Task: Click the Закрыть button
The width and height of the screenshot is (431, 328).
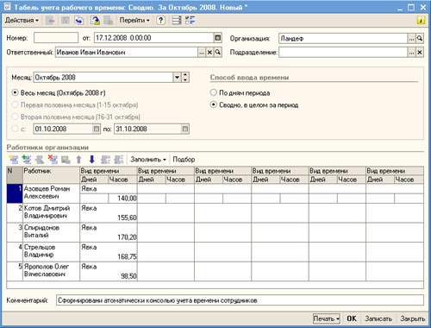Action: [412, 319]
